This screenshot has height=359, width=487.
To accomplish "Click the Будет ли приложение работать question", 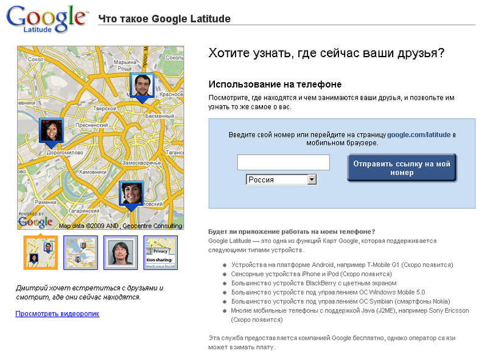I will (x=292, y=232).
